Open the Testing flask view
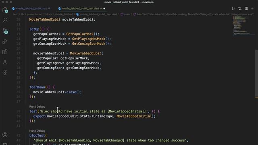Image resolution: width=258 pixels, height=145 pixels. coord(5,62)
